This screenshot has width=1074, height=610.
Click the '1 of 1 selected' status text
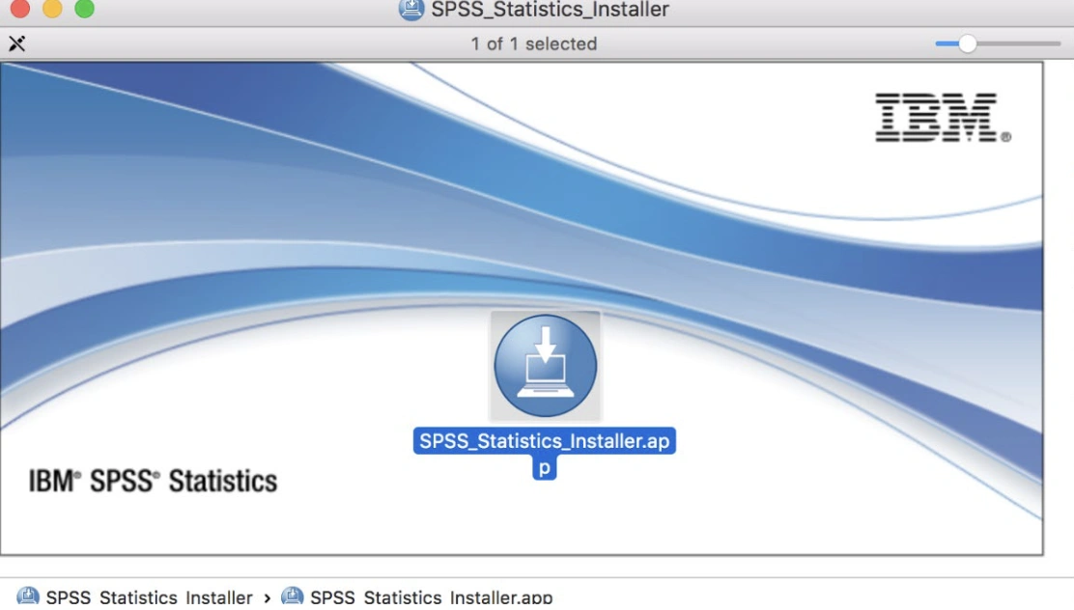533,43
